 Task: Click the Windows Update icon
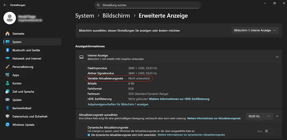(x=8, y=125)
